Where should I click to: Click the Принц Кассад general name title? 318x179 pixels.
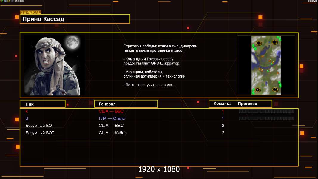pyautogui.click(x=43, y=19)
